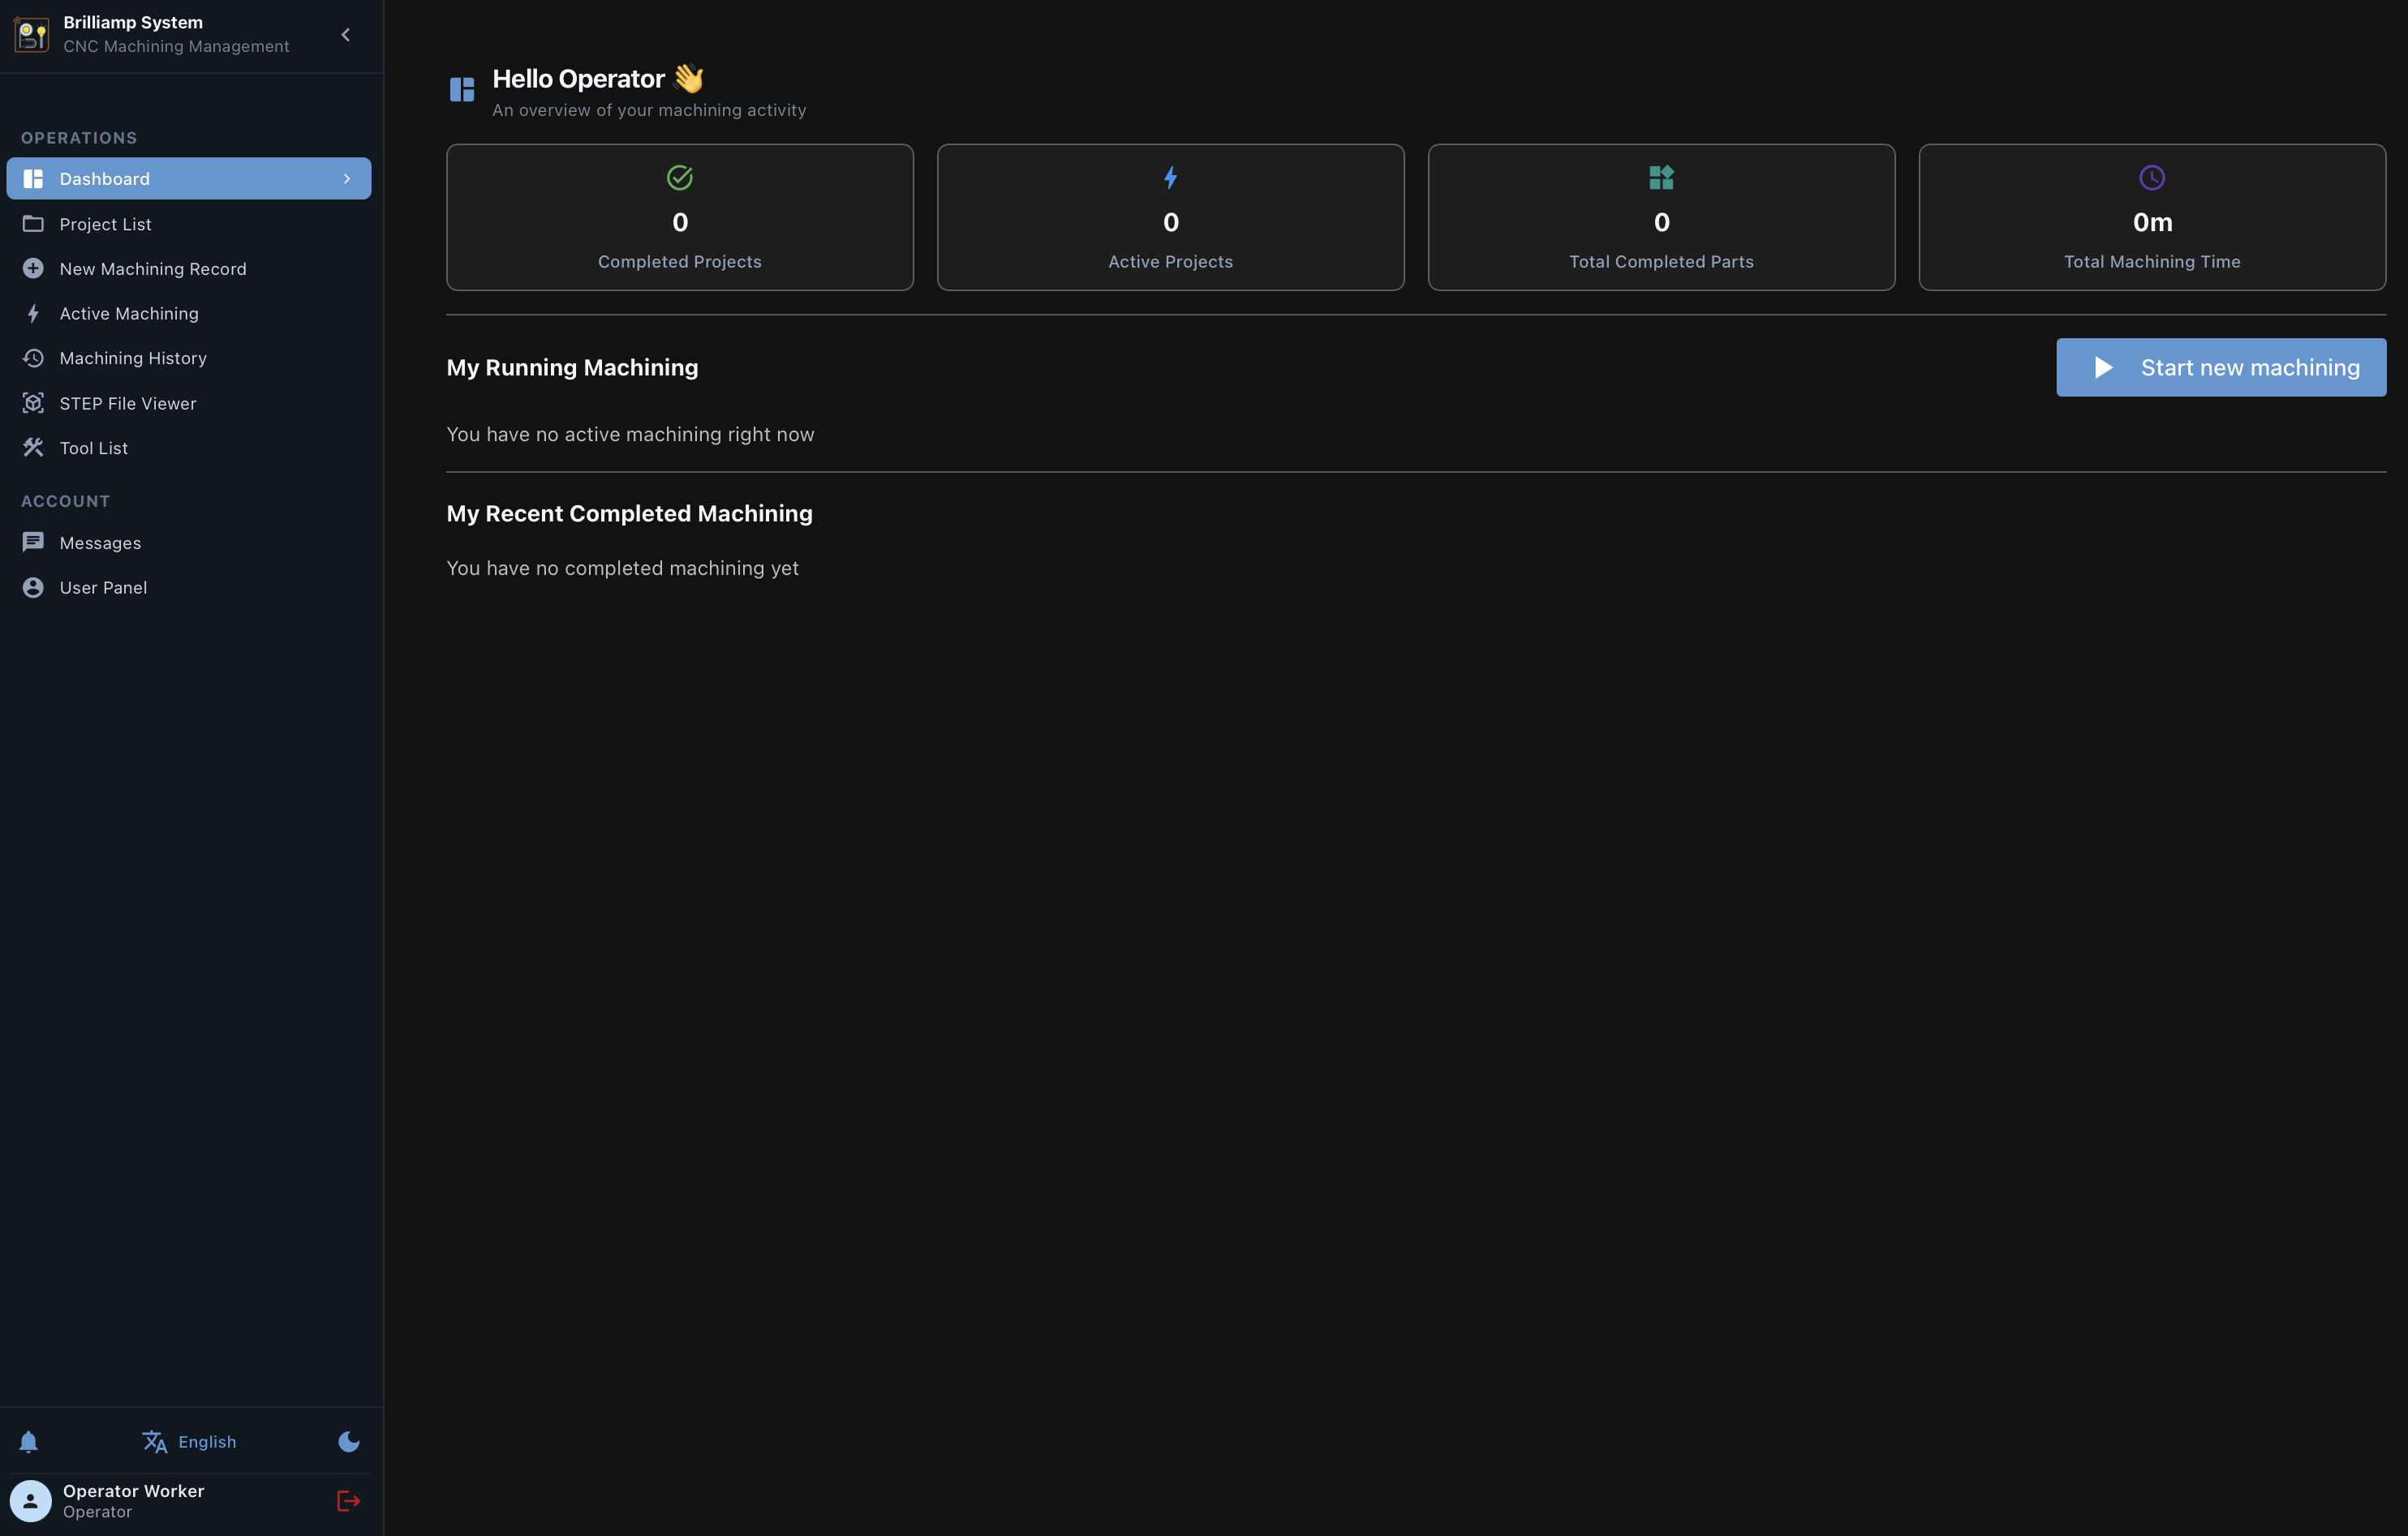Click the Total Machining Time card
Viewport: 2408px width, 1536px height.
(x=2152, y=218)
